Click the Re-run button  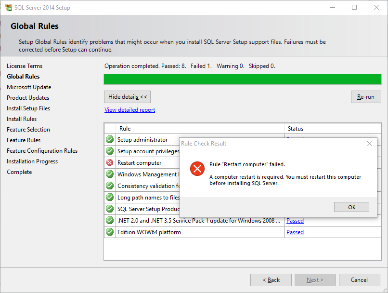coord(366,97)
